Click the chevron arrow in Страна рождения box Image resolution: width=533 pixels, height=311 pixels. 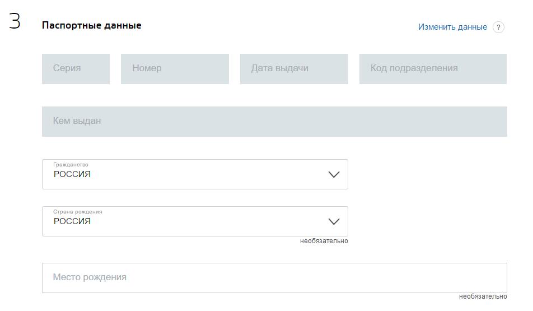coord(334,221)
